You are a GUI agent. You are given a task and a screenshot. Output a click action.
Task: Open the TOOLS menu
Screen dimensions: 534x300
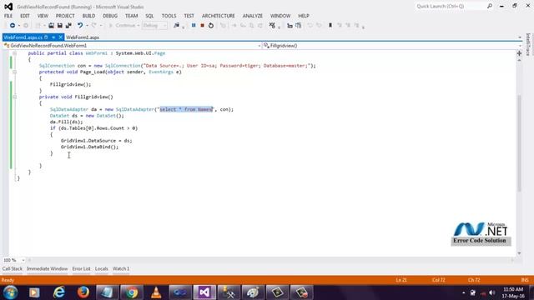[169, 16]
